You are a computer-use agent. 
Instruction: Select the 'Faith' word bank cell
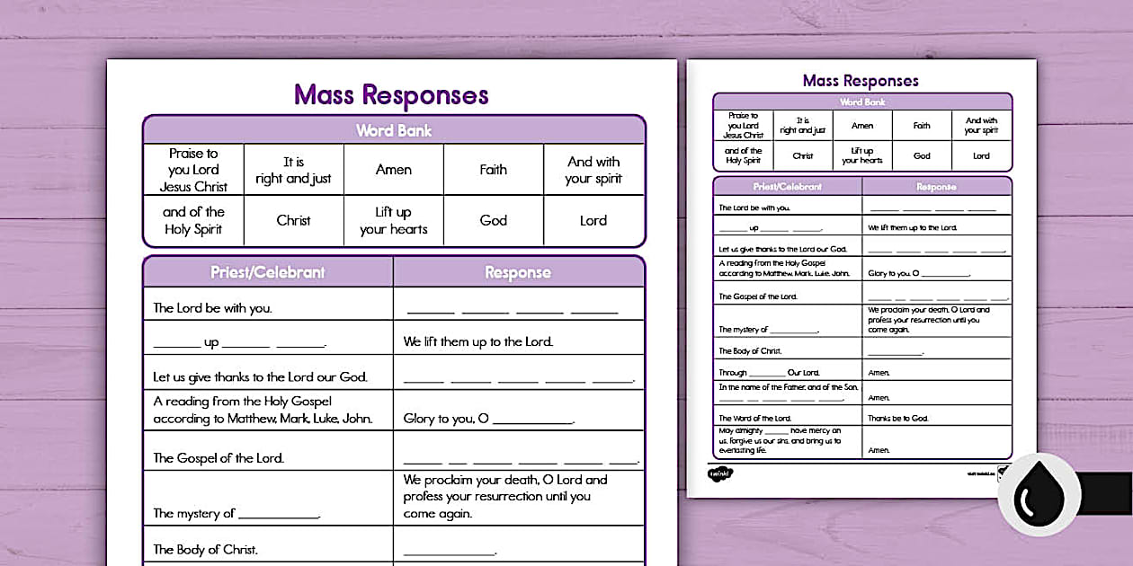494,169
